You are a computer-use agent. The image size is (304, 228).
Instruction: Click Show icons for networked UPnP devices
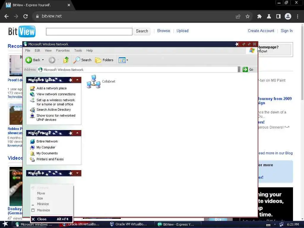click(56, 118)
